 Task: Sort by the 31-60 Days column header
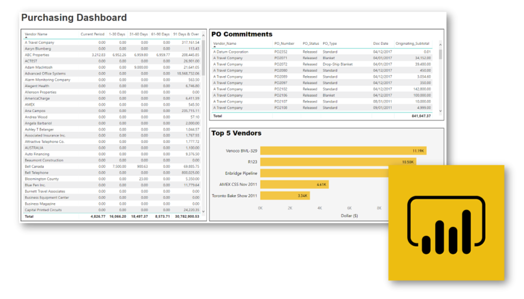(x=139, y=34)
